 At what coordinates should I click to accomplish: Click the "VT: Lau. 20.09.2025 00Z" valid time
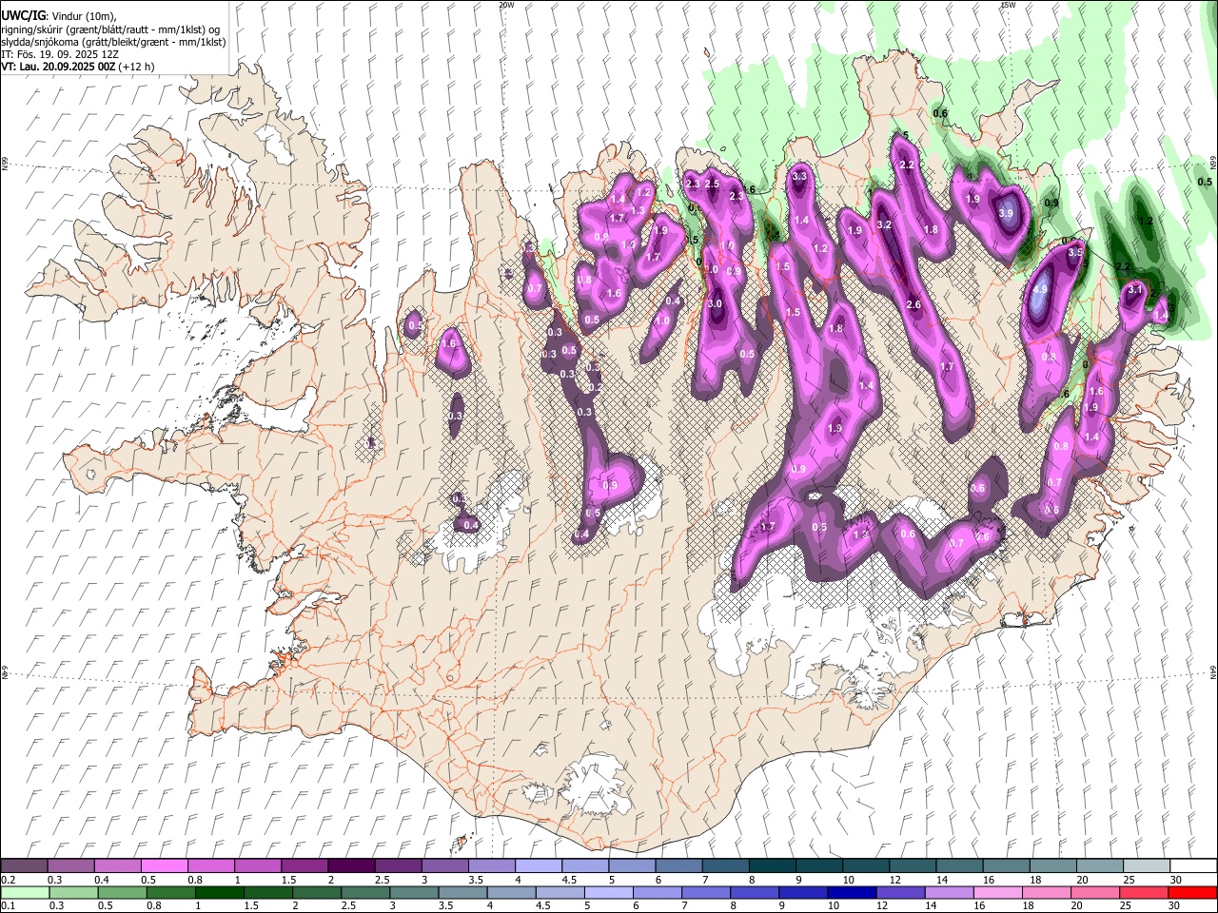click(57, 67)
